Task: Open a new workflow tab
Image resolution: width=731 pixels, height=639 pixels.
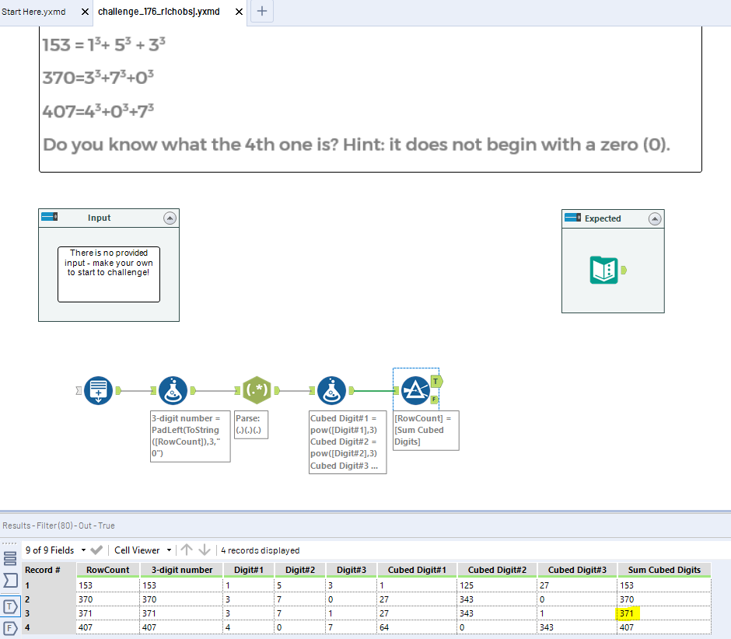Action: (262, 11)
